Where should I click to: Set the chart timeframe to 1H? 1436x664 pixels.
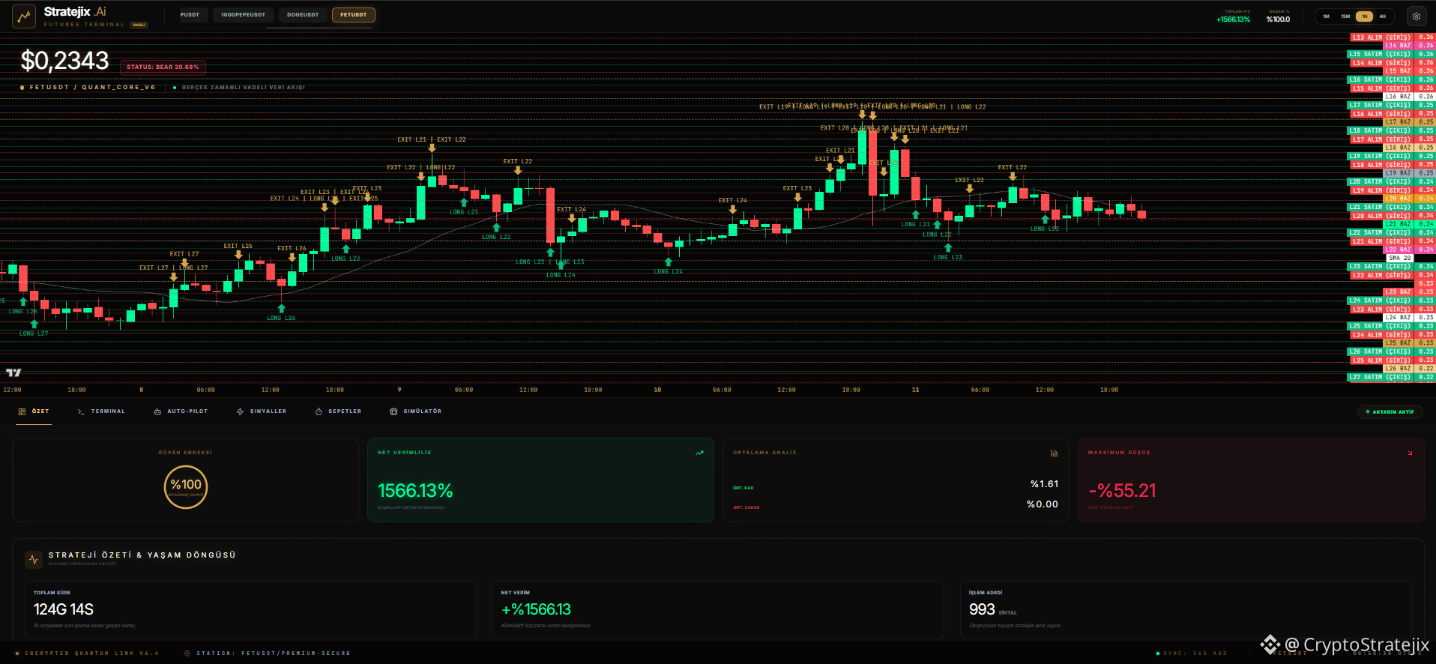pos(1365,16)
